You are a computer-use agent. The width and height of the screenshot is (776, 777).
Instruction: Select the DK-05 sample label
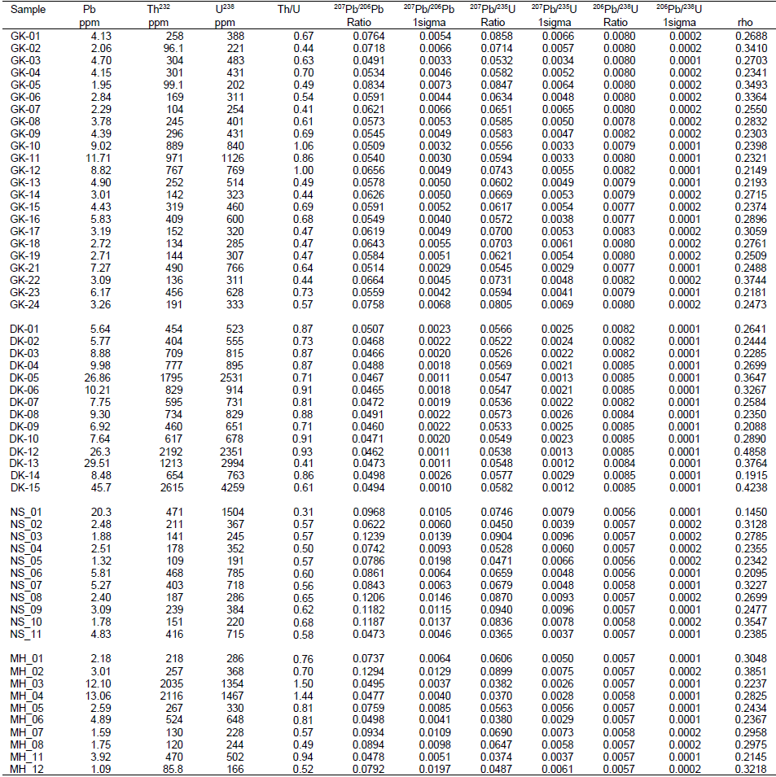[24, 378]
